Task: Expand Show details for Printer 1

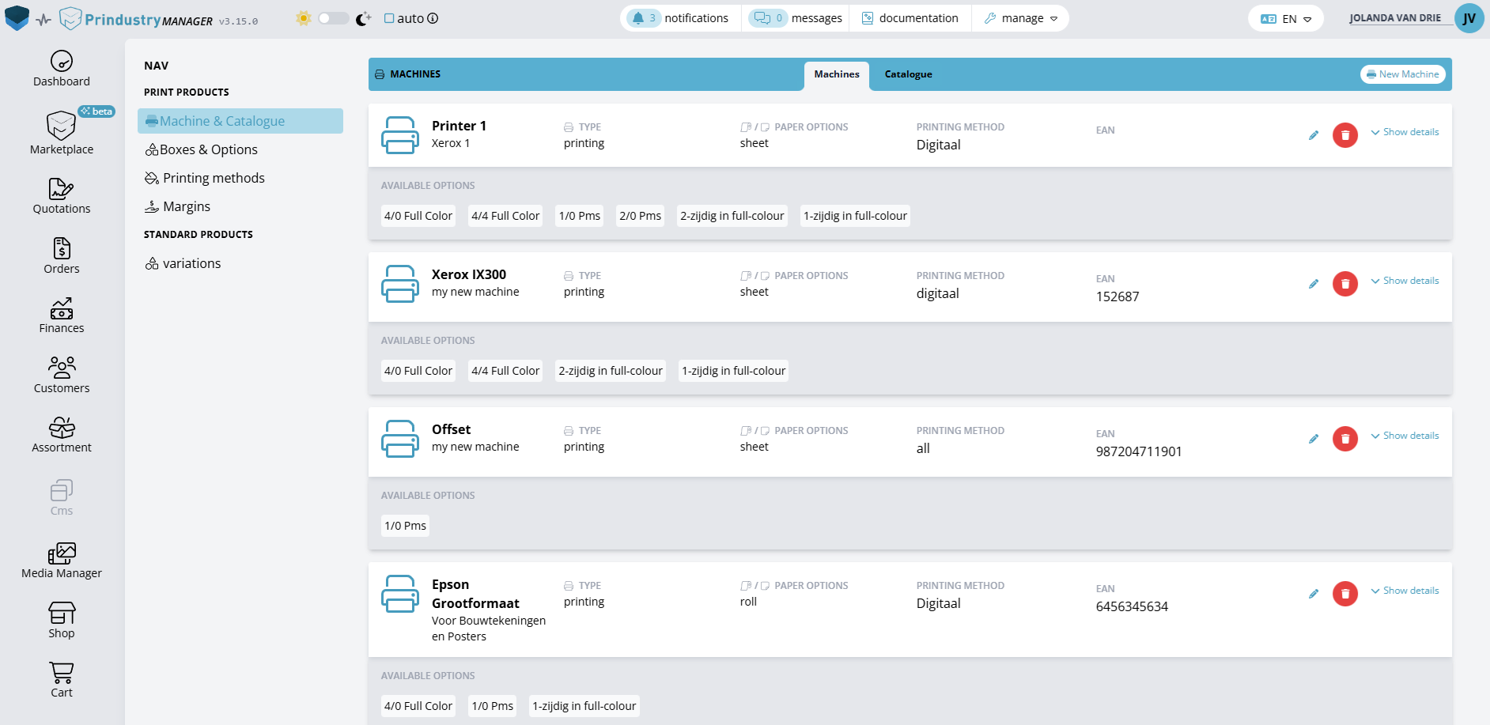Action: (1405, 132)
